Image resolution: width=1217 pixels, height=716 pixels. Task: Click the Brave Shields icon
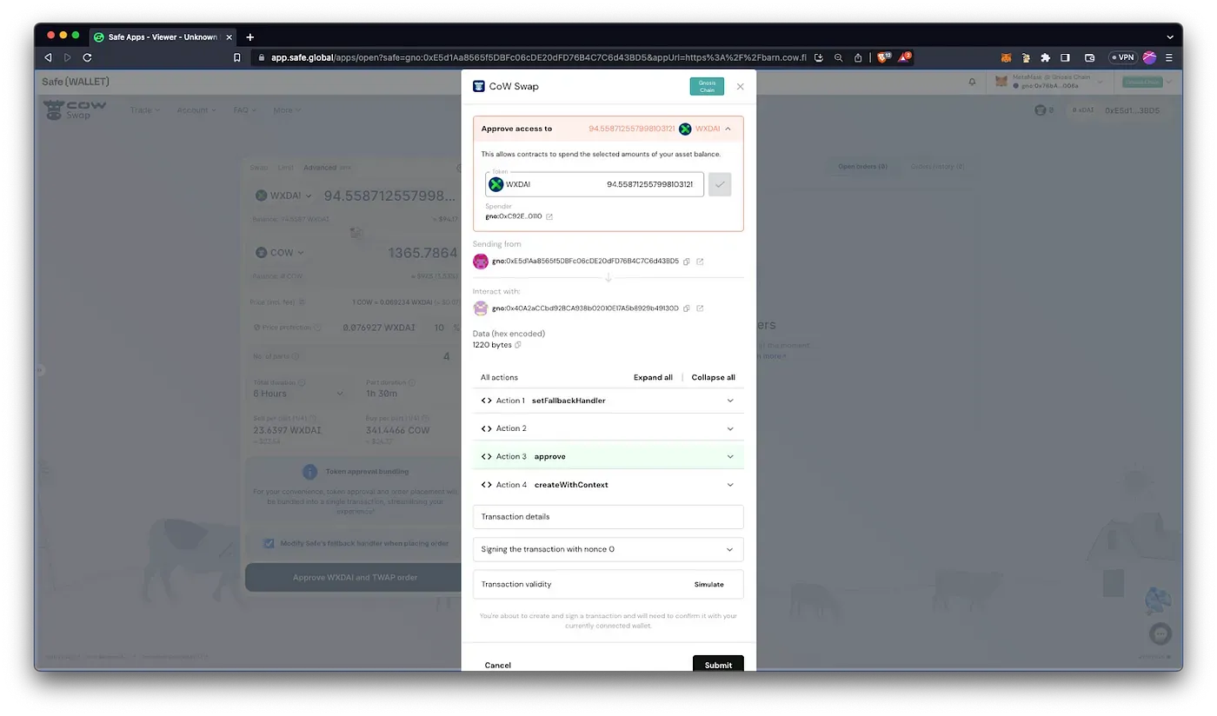pyautogui.click(x=882, y=57)
